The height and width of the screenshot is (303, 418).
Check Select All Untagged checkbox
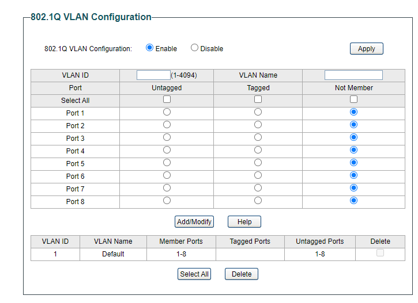pos(167,99)
